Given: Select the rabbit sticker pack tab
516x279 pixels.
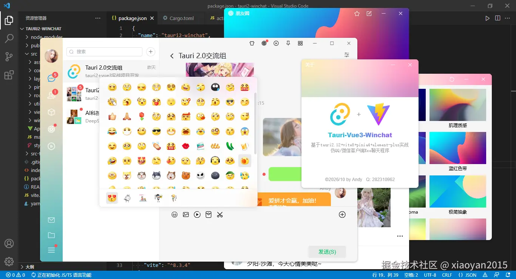Looking at the screenshot, I should coord(127,198).
